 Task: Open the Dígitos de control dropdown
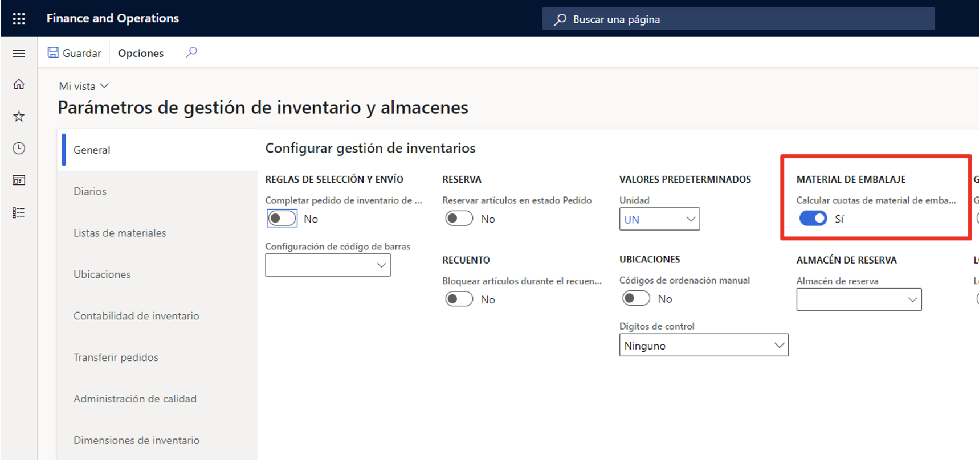point(704,345)
